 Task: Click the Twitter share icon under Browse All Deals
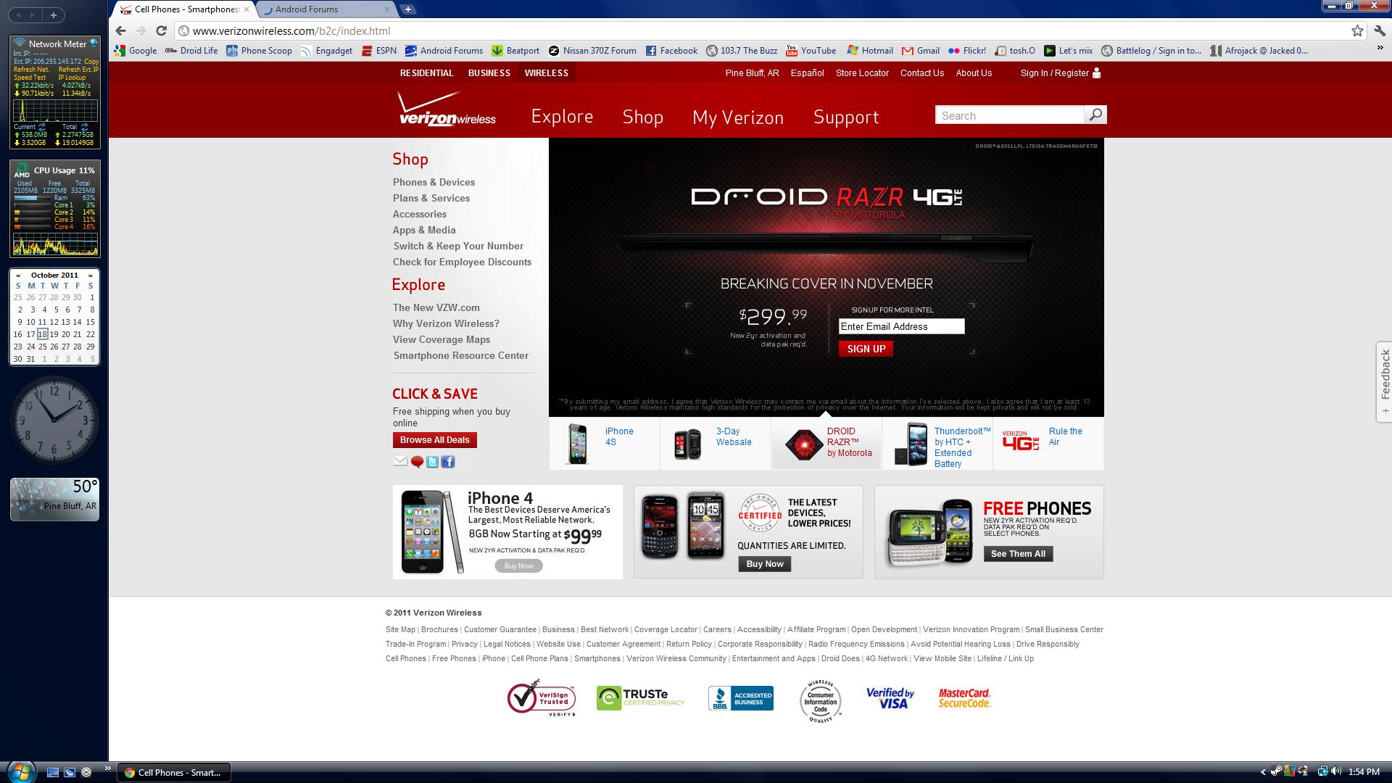(x=432, y=462)
